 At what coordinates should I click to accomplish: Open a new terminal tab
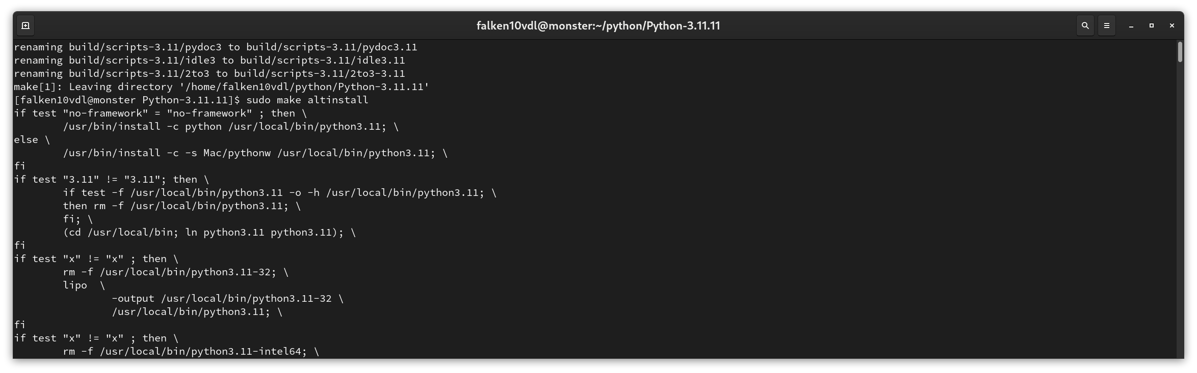pyautogui.click(x=25, y=25)
